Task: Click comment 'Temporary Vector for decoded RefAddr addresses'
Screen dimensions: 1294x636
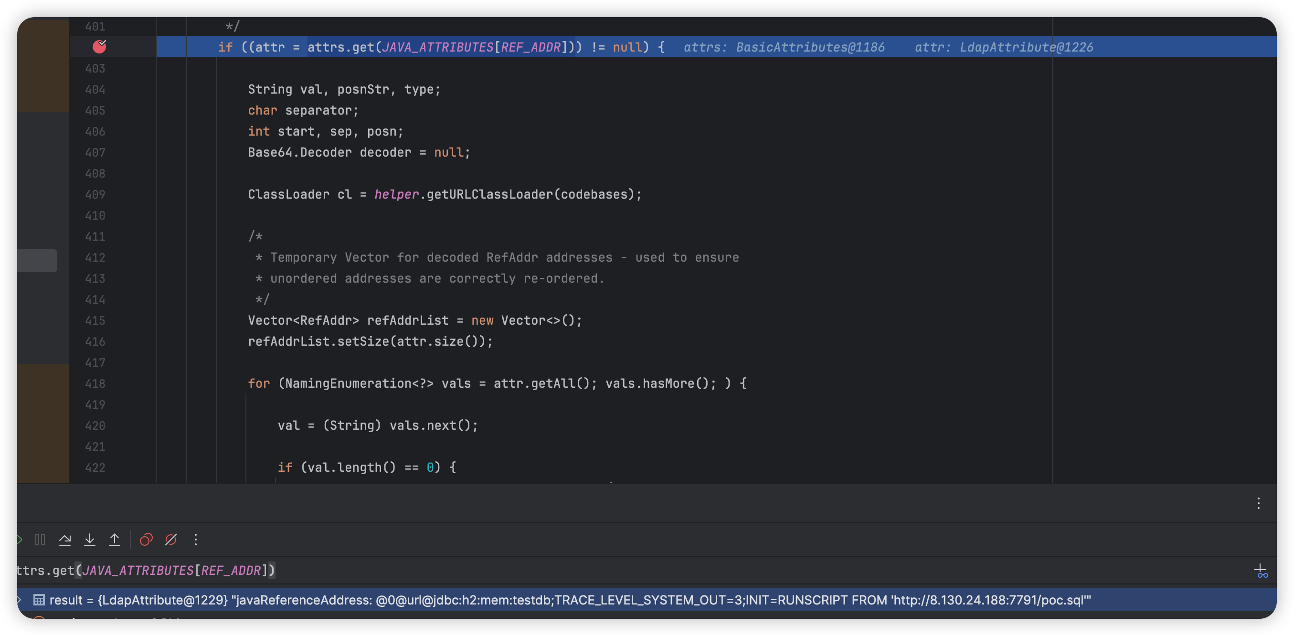Action: [442, 258]
